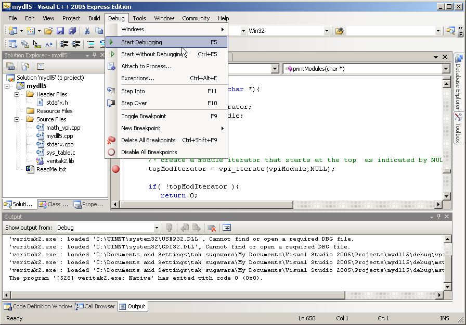Select Start Without Debugging menu item
The height and width of the screenshot is (325, 466).
click(x=166, y=54)
